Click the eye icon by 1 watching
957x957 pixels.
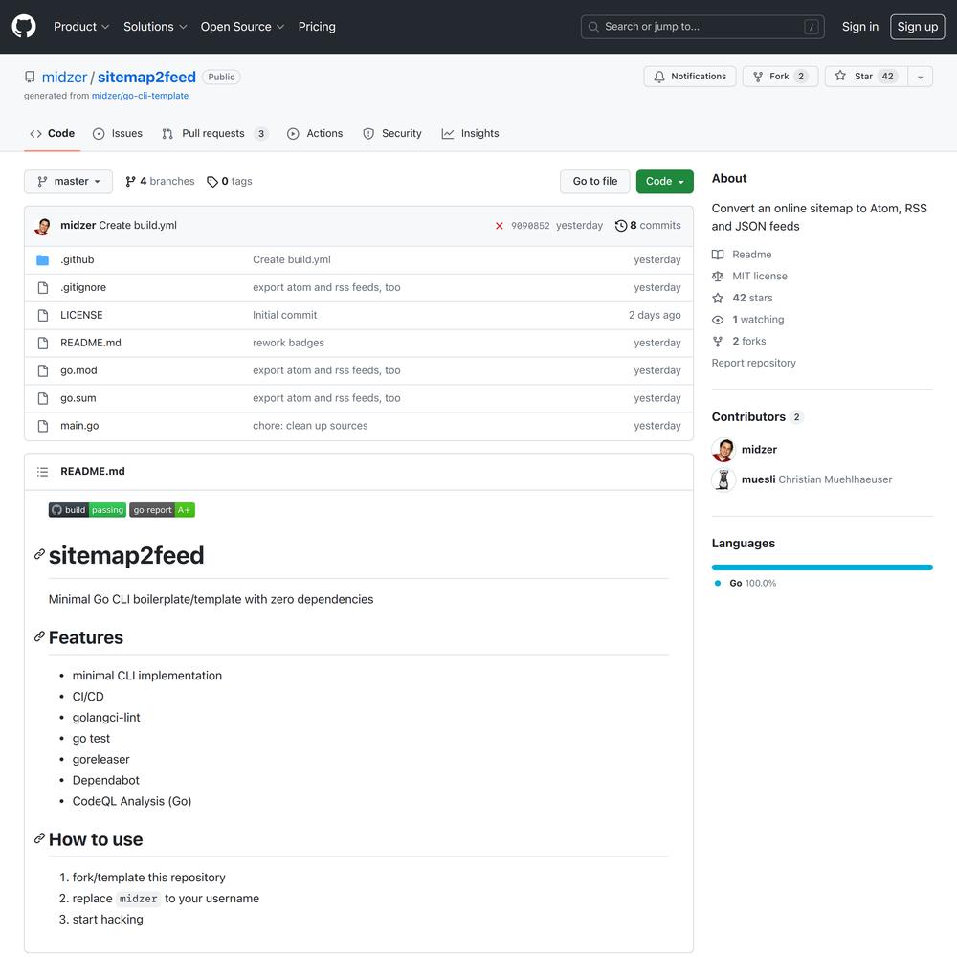718,320
